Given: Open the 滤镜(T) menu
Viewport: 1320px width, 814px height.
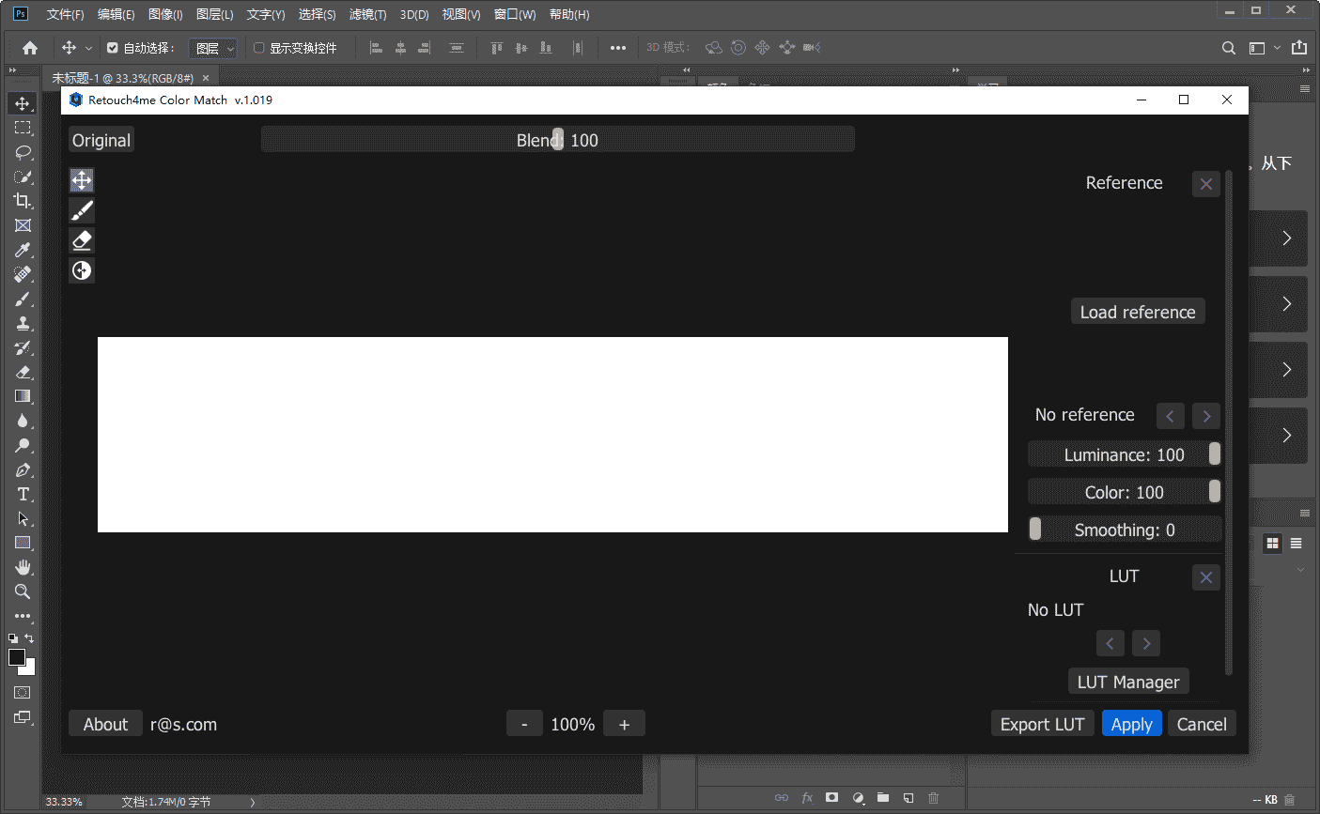Looking at the screenshot, I should [x=367, y=14].
